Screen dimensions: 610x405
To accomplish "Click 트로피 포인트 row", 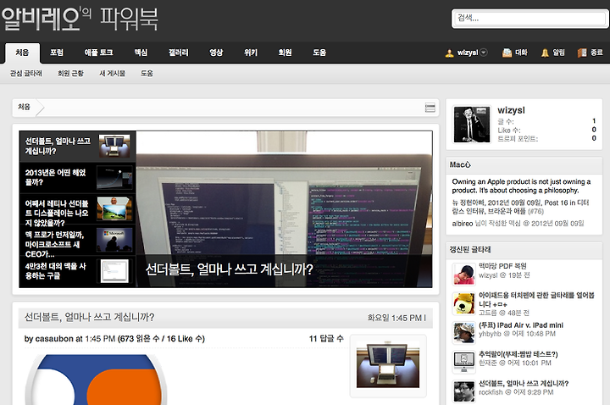I will (x=546, y=138).
